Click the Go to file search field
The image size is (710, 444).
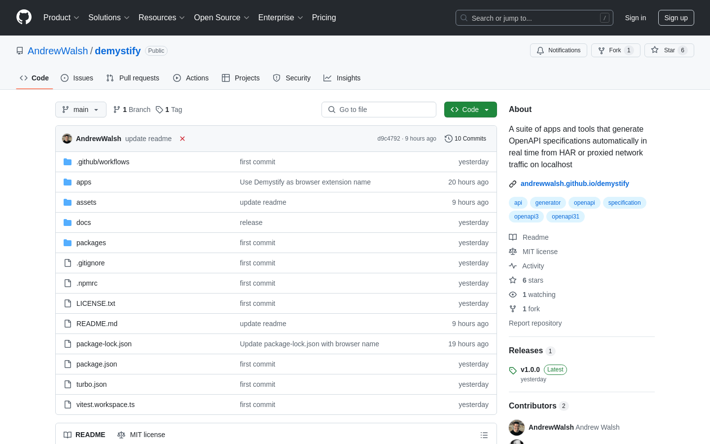379,110
